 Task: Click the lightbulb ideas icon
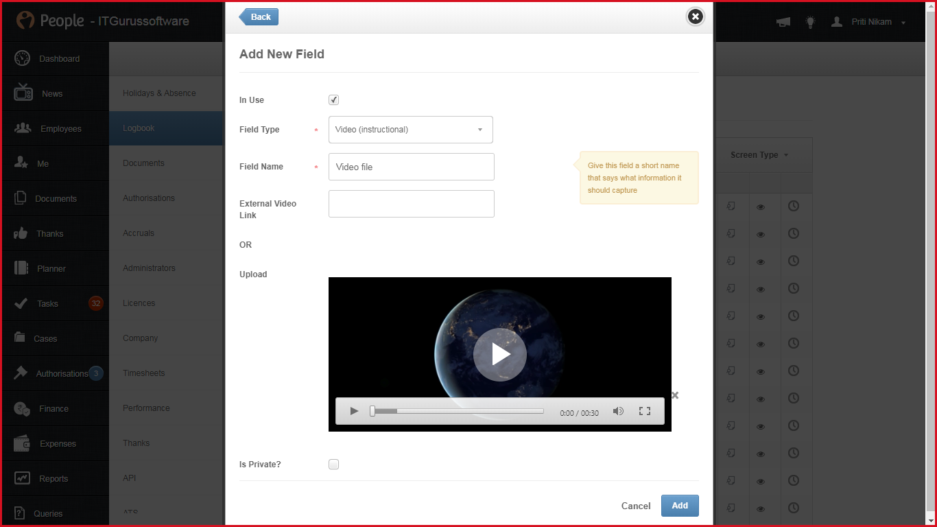click(x=810, y=22)
